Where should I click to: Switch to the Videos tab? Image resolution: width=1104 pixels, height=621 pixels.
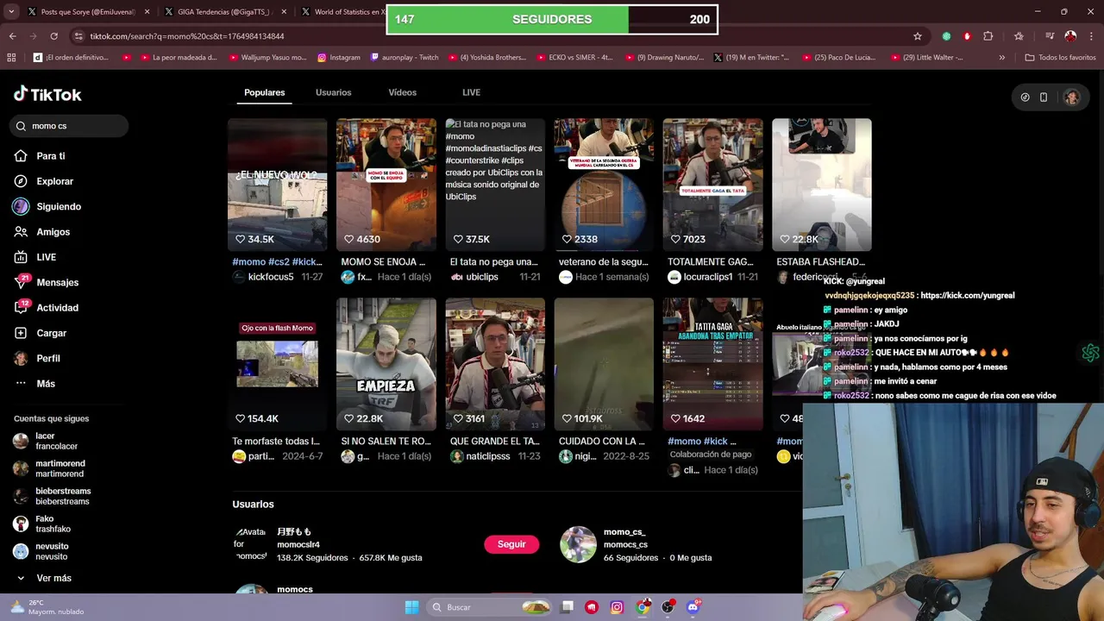pyautogui.click(x=402, y=92)
